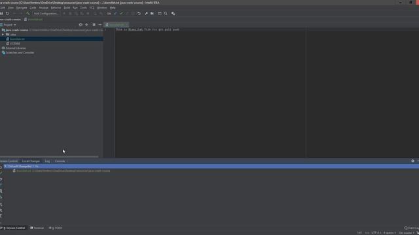Switch to the Console tab
Screen dimensions: 419x235
(60, 161)
